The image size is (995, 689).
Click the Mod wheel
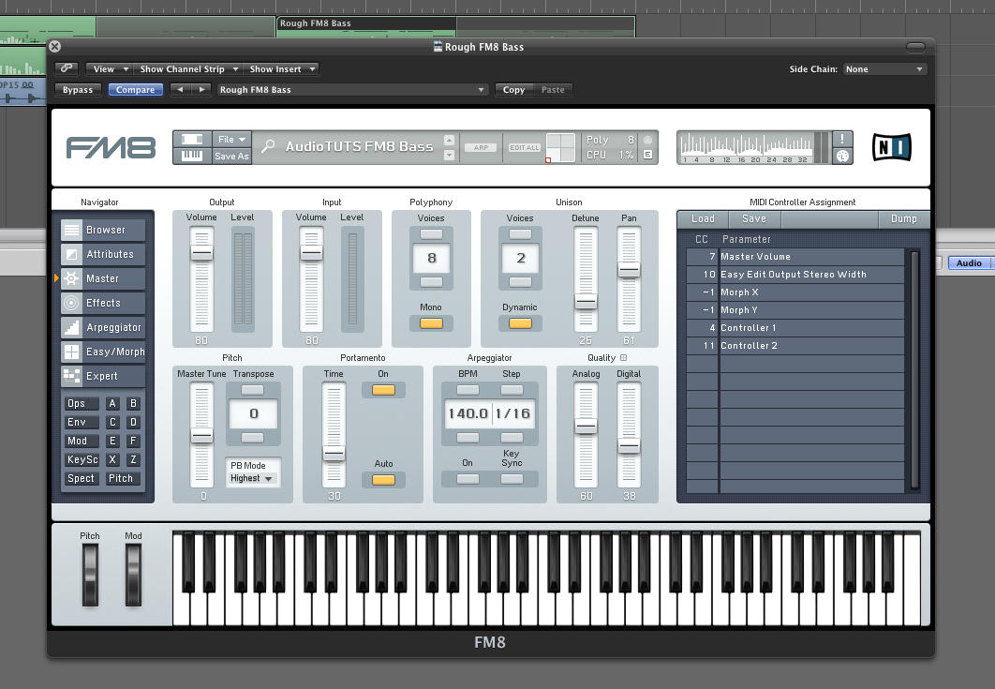(133, 575)
